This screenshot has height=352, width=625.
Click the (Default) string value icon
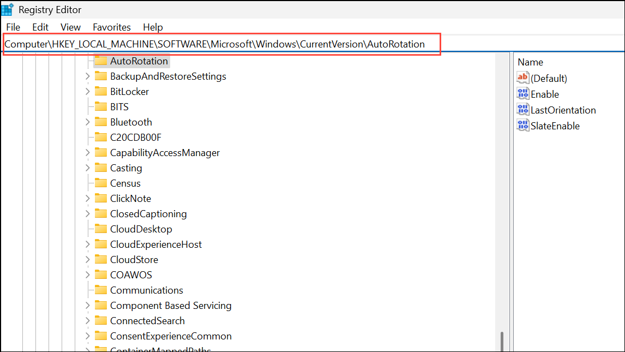(523, 78)
